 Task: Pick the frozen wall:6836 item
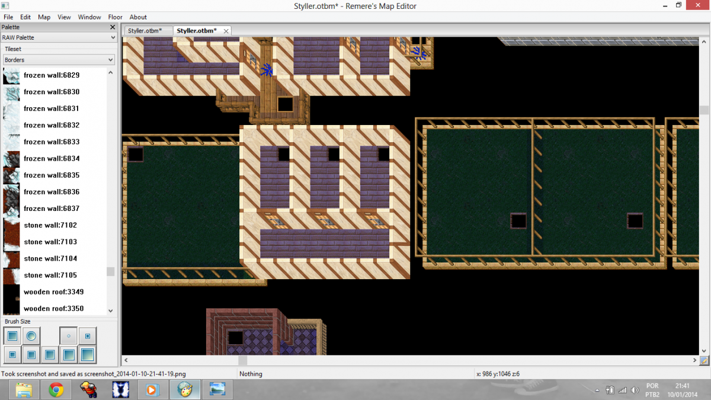tap(55, 191)
